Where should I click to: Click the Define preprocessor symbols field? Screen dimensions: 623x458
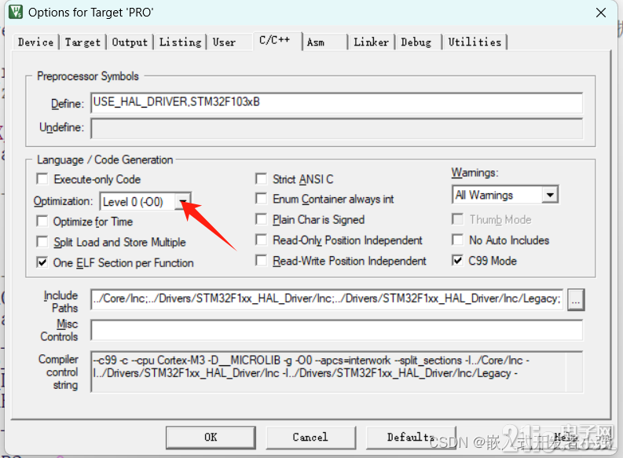(x=336, y=103)
